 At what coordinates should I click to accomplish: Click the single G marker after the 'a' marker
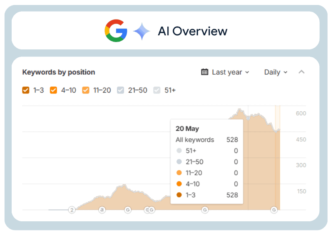click(128, 210)
